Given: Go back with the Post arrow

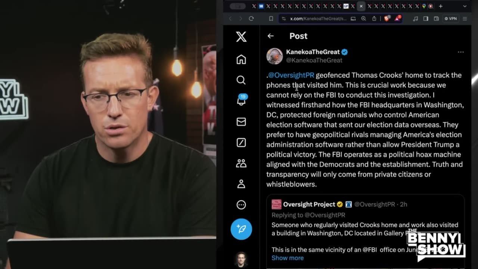Looking at the screenshot, I should (x=270, y=36).
